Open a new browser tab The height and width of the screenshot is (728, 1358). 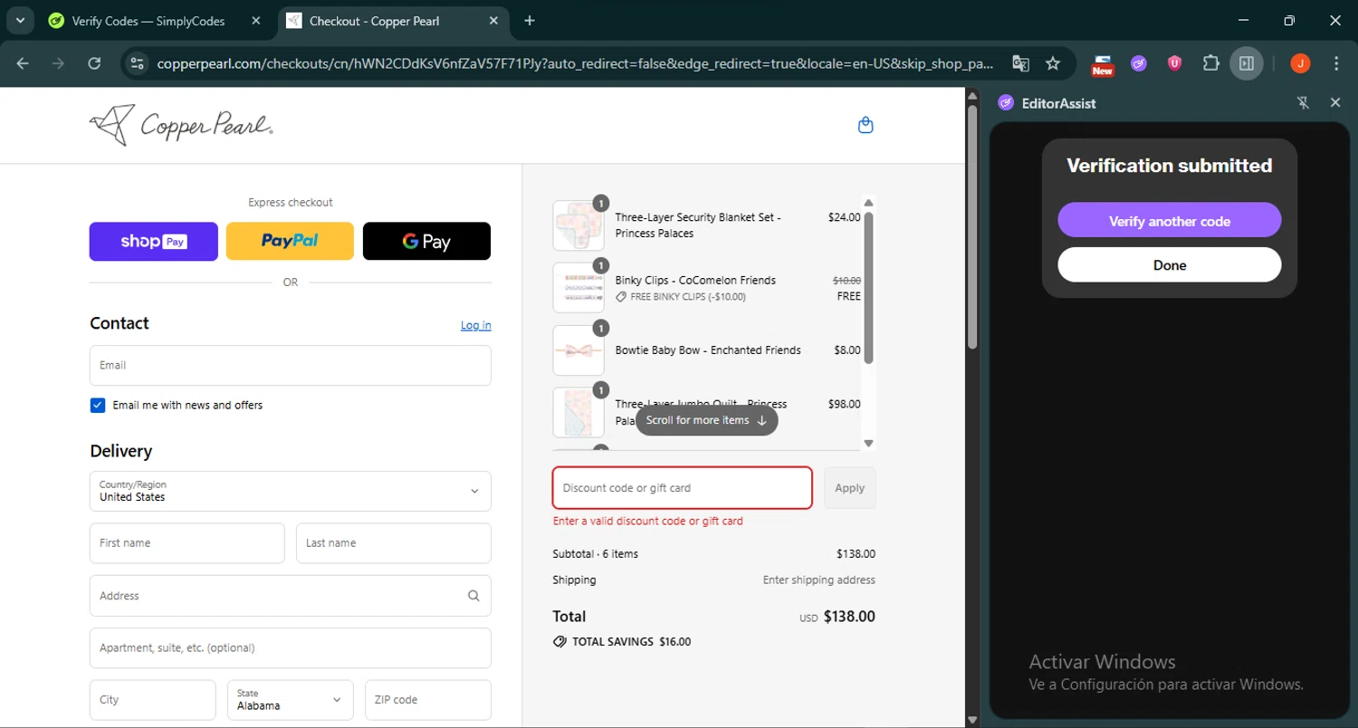coord(530,21)
